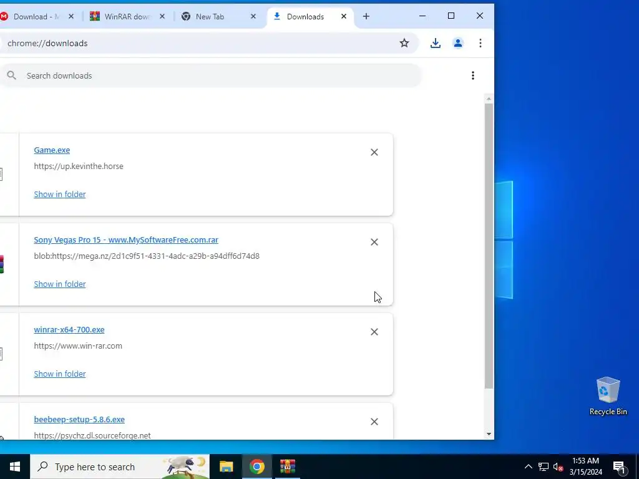Click the Search downloads field
The height and width of the screenshot is (479, 639).
[211, 75]
